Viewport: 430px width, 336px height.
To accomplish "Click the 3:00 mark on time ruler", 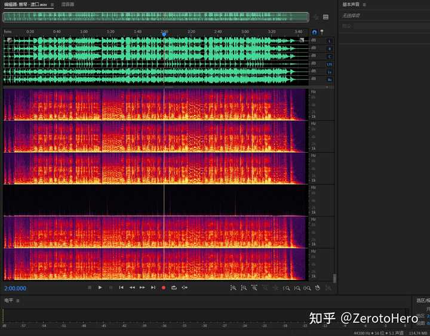I will tap(245, 32).
